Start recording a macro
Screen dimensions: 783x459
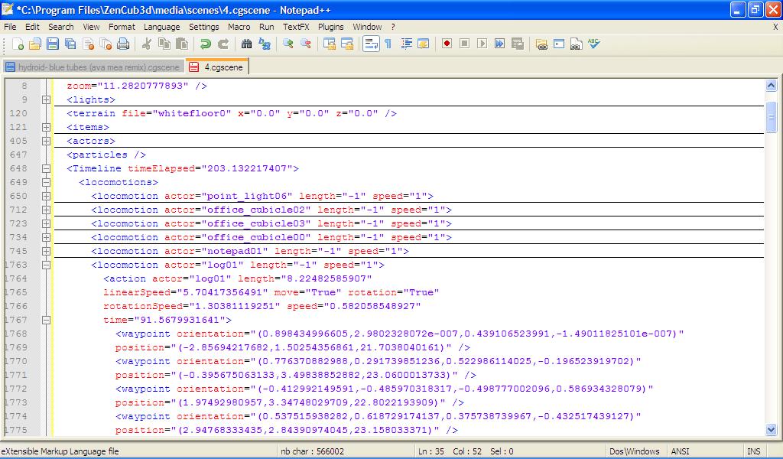coord(446,44)
